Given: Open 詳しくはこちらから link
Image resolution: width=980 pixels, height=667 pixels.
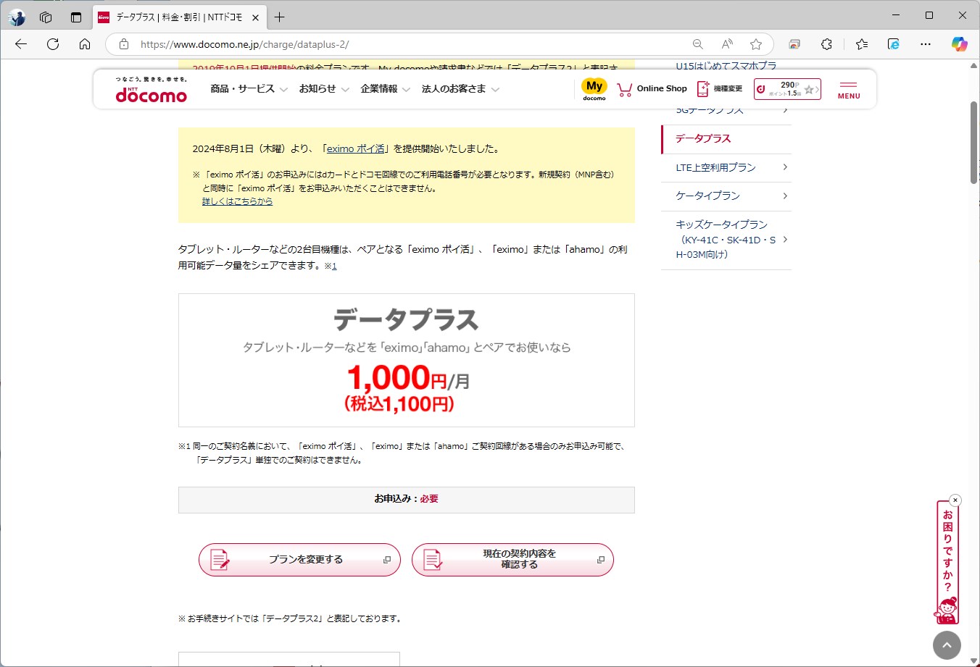Looking at the screenshot, I should tap(237, 201).
